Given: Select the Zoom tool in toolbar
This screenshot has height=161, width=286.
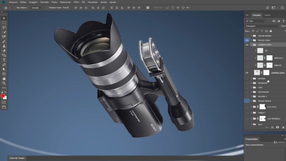Looking at the screenshot, I should point(4,83).
